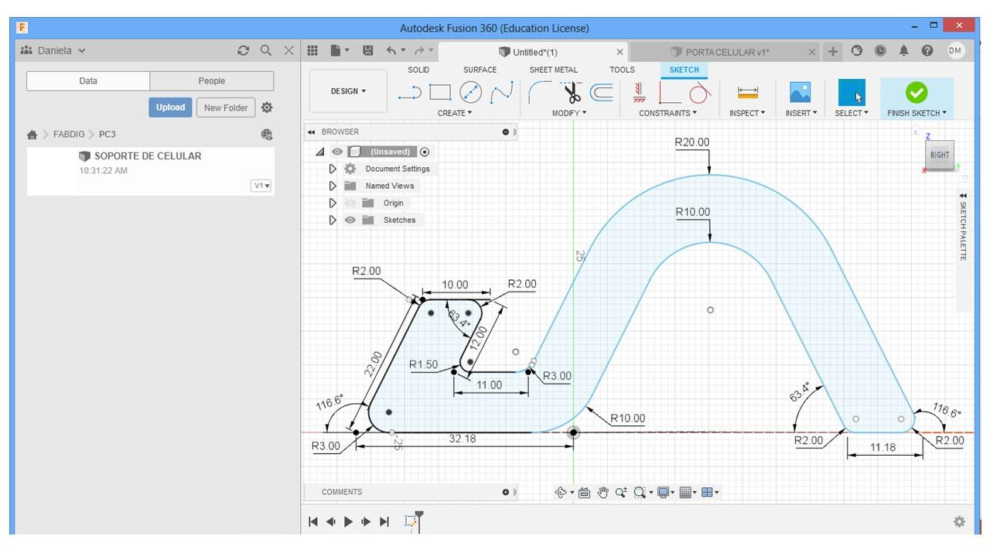Viewport: 990px width, 557px height.
Task: Select the Circle sketch tool
Action: 471,93
